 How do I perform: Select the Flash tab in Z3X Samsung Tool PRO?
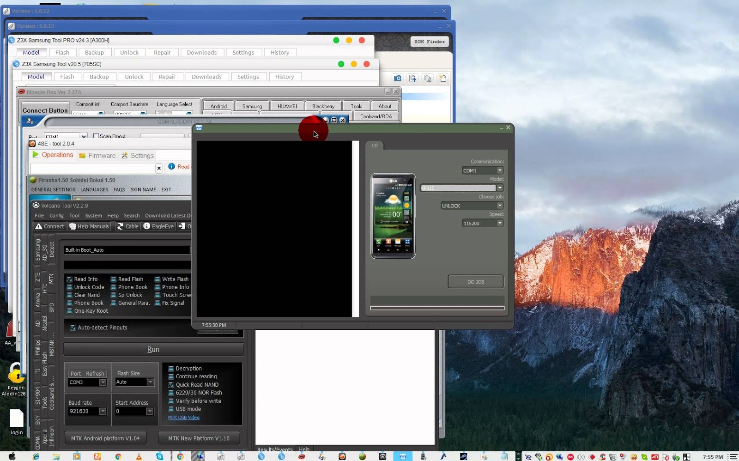coord(62,53)
